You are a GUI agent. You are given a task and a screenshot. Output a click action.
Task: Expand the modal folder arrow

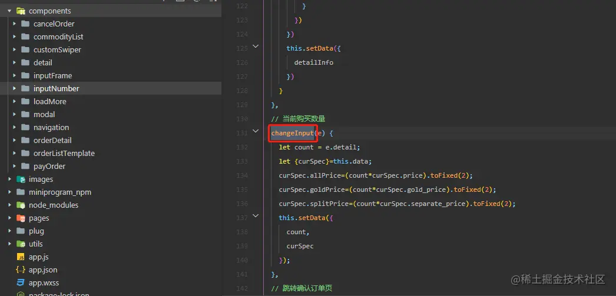[14, 115]
